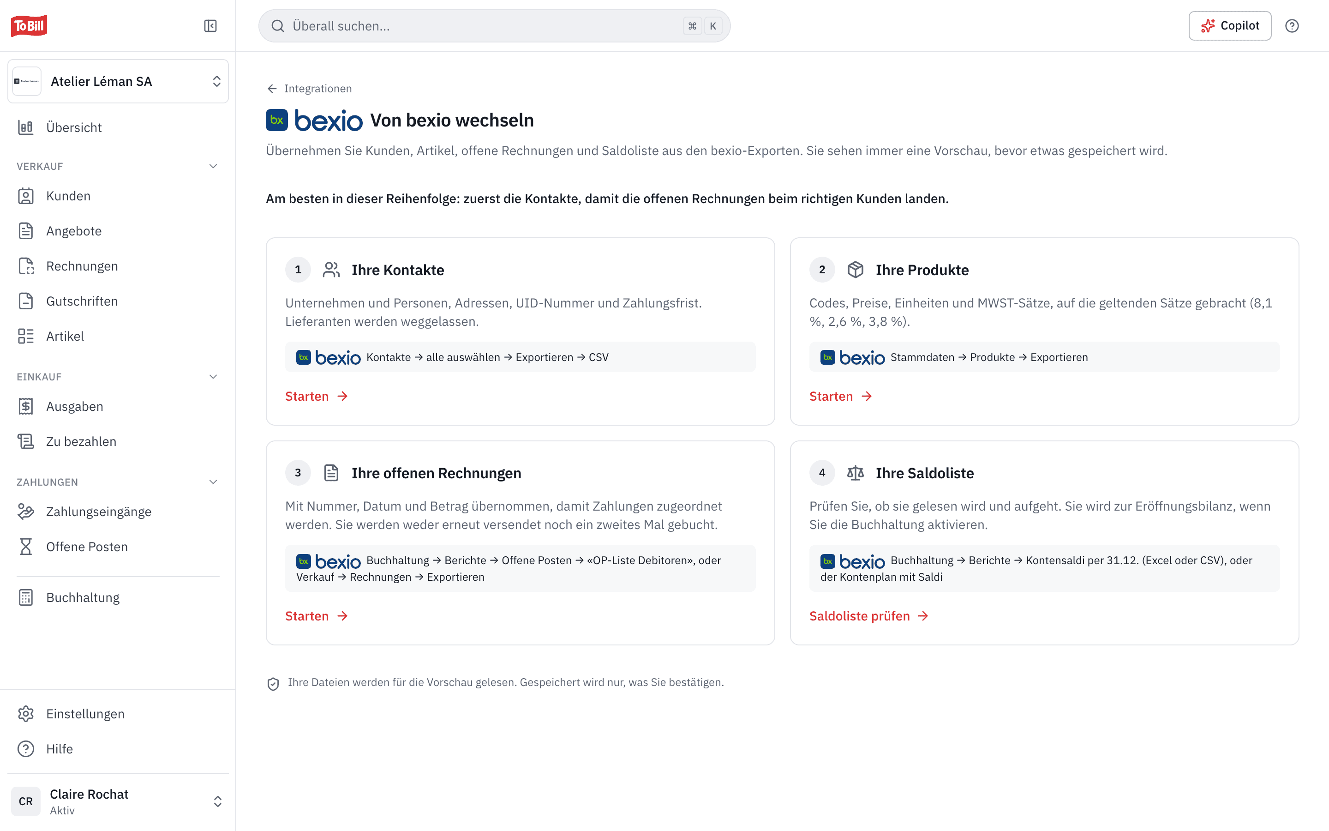Click the document icon beside Ihre offenen Rechnungen
This screenshot has width=1329, height=831.
331,473
